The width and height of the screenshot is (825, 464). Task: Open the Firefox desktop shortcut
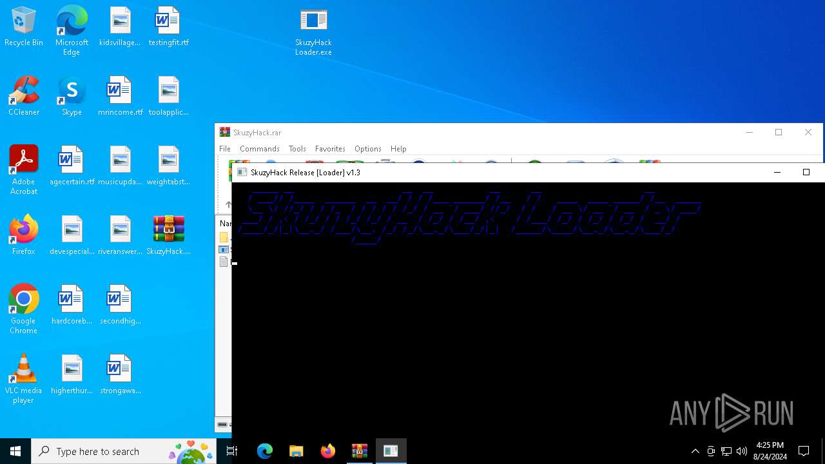(24, 236)
